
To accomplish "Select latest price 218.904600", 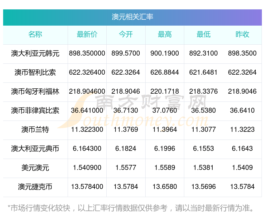I will (x=87, y=92).
